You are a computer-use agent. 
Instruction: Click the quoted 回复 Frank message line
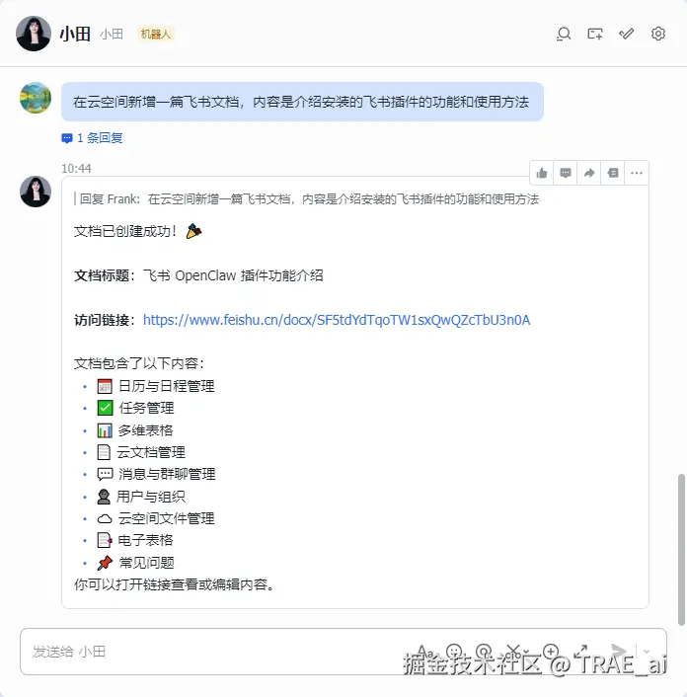307,199
